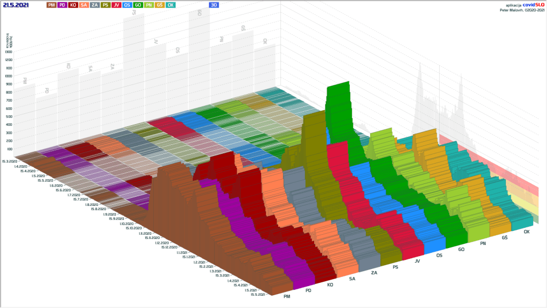Click the teal OK legend chip
Image resolution: width=547 pixels, height=308 pixels.
click(x=170, y=5)
